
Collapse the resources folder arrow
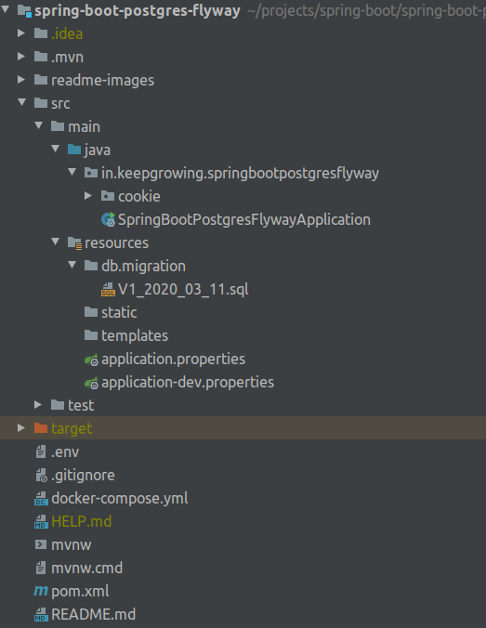click(56, 242)
